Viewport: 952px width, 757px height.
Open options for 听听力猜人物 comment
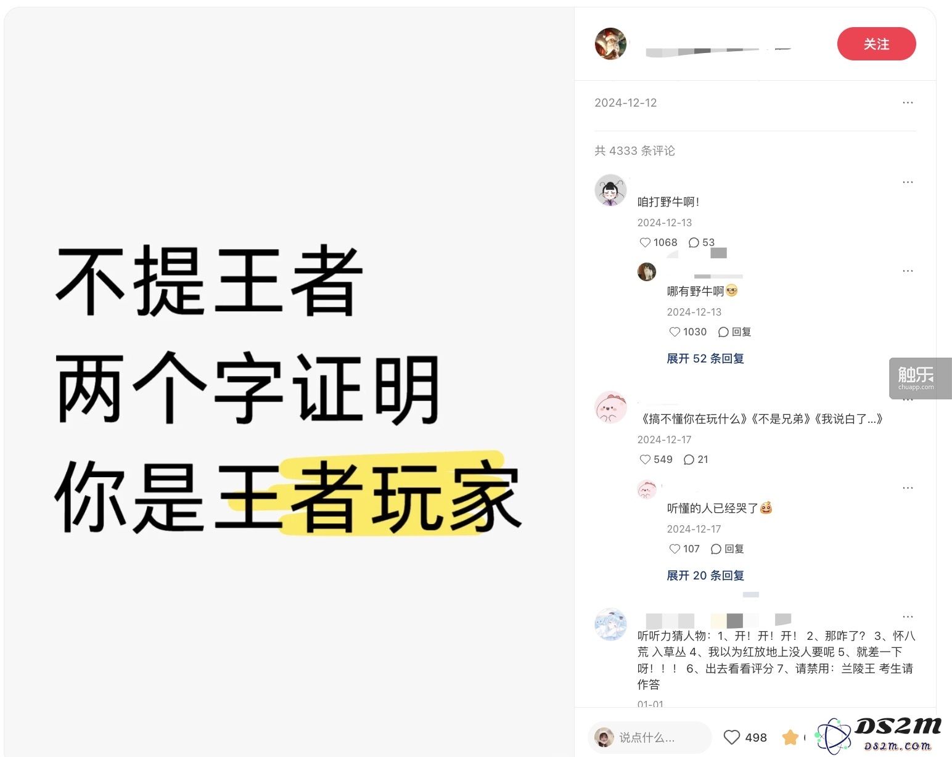[x=908, y=616]
